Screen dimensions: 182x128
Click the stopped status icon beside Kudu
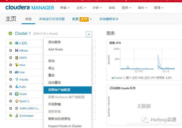click(11, 86)
